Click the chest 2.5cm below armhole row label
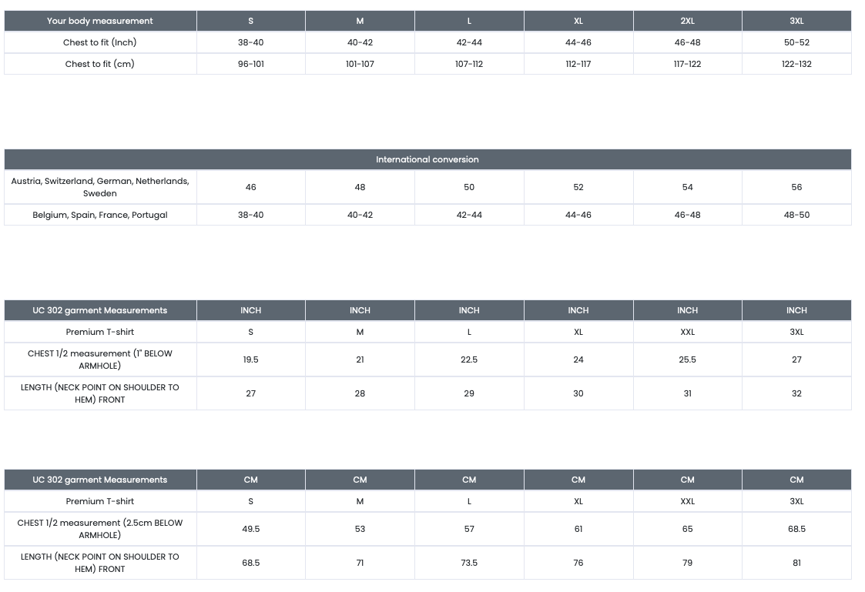Viewport: 865px width, 592px height. [100, 529]
